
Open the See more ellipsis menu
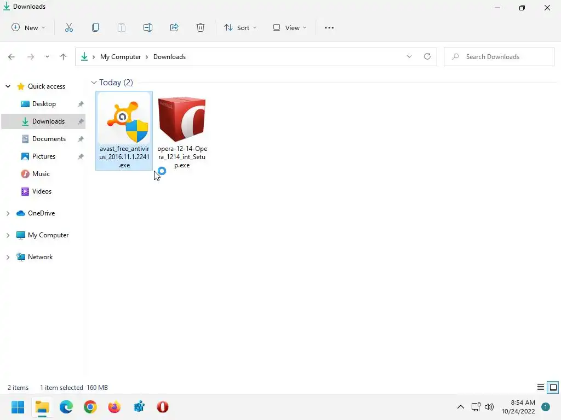coord(329,27)
